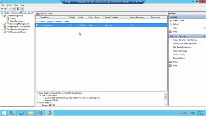Sort by the Source Template column header
Image resolution: width=206 pixels, height=116 pixels.
click(x=117, y=17)
